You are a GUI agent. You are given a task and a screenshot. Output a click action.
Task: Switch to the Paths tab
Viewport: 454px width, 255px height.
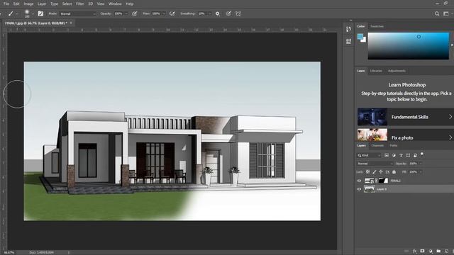pos(394,146)
